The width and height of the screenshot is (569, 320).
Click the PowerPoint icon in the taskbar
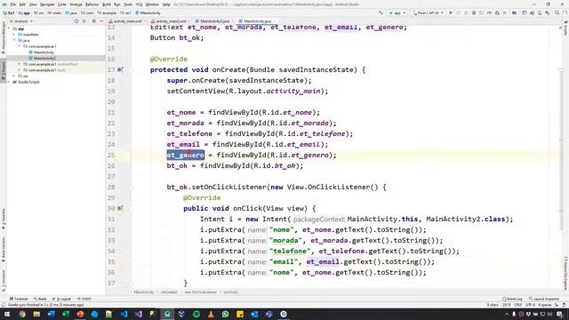80,314
